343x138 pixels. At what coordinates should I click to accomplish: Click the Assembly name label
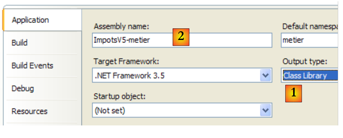[x=121, y=26]
